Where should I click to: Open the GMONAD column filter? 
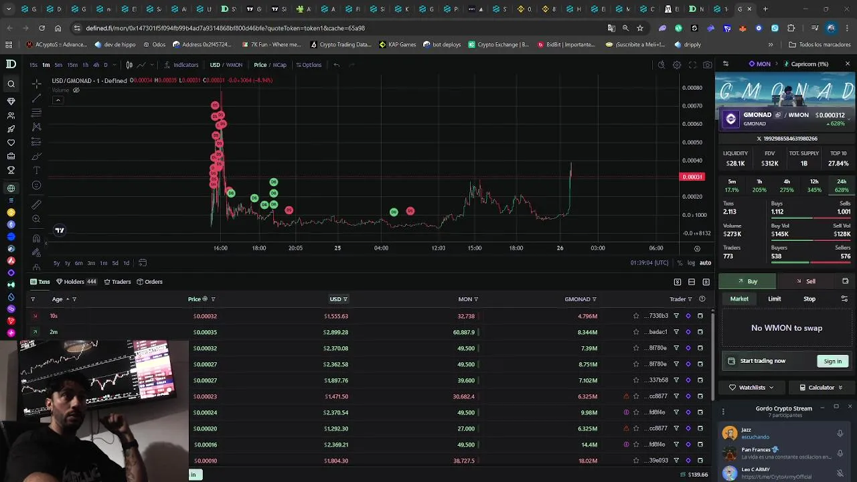[x=594, y=299]
